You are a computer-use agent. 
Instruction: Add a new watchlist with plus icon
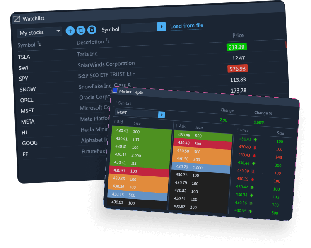[x=70, y=31]
